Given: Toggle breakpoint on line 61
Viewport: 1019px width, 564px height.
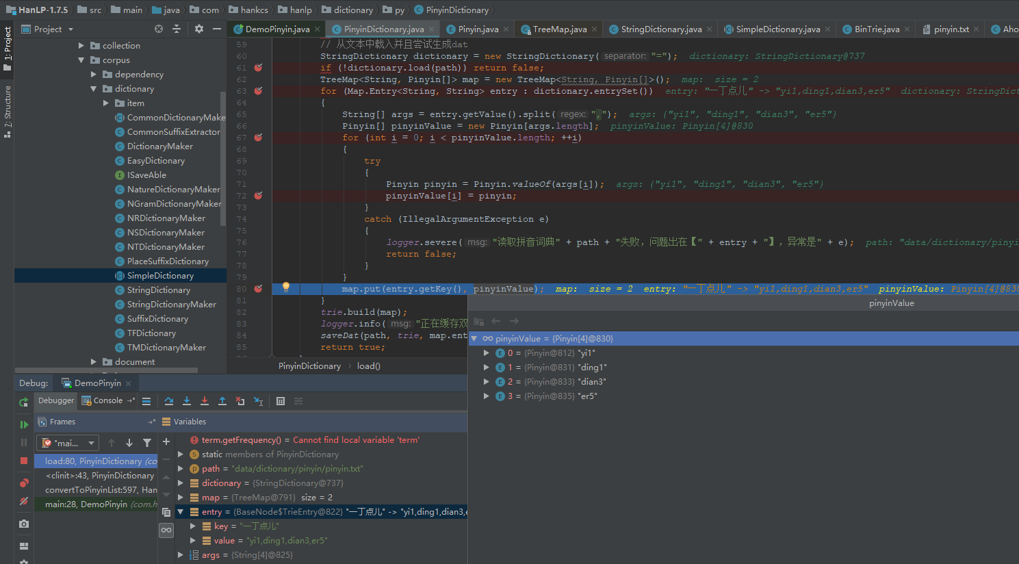Looking at the screenshot, I should pos(258,68).
